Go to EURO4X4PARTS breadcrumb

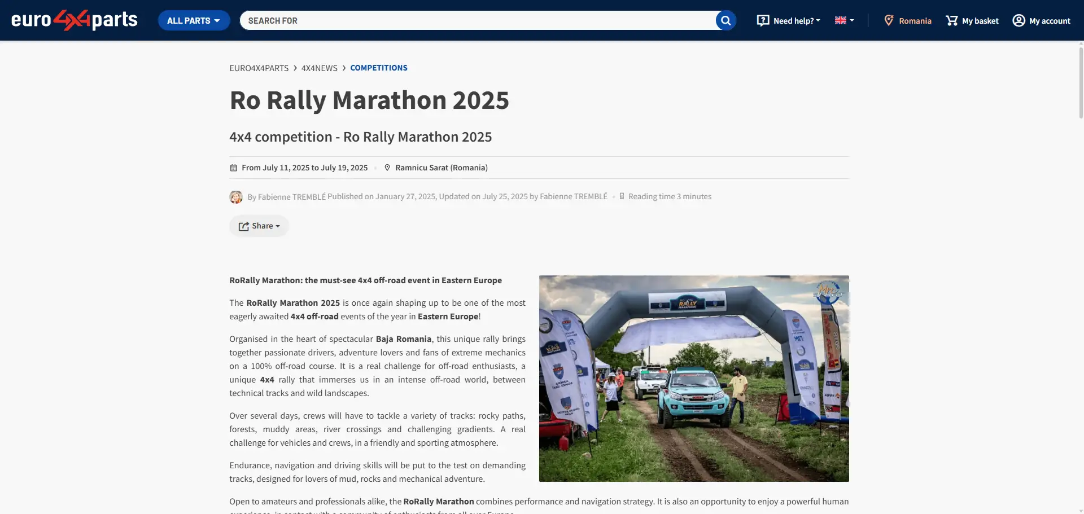pos(259,68)
